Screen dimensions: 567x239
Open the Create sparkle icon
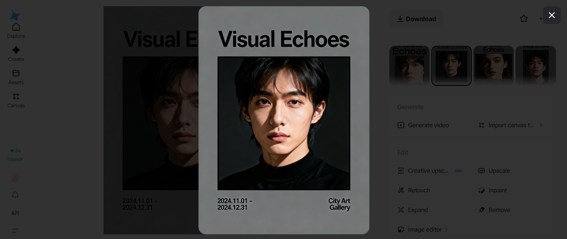coord(16,50)
